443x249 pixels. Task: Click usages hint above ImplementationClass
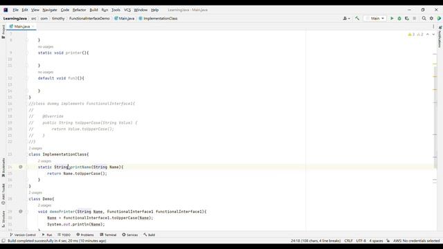pyautogui.click(x=35, y=148)
